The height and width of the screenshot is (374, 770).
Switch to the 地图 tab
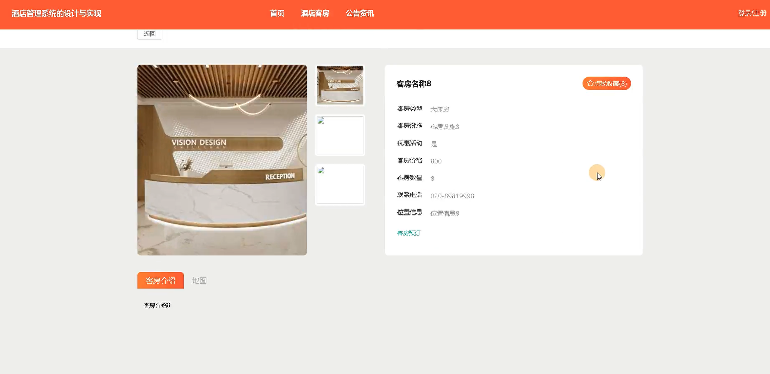point(199,281)
